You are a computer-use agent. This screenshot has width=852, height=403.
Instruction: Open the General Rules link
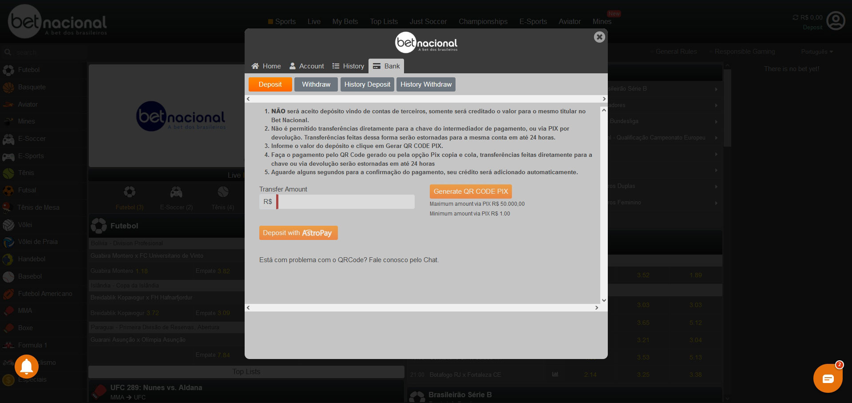click(676, 52)
